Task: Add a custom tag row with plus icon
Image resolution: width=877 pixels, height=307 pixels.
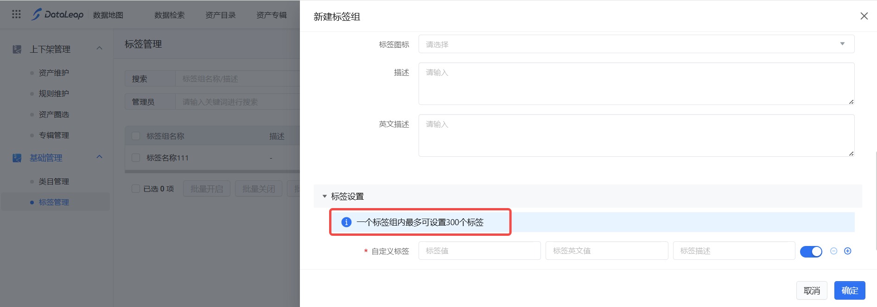Action: click(x=848, y=251)
